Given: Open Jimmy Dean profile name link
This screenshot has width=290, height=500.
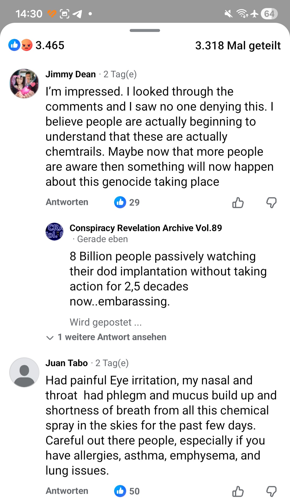Looking at the screenshot, I should coord(71,74).
